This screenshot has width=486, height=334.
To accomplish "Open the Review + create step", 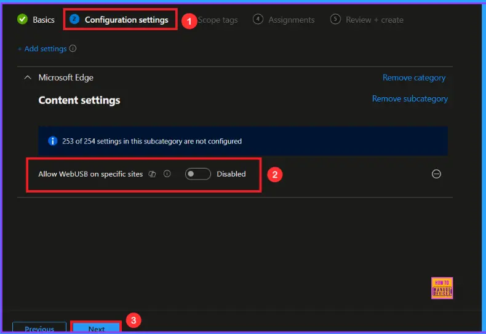I will [x=367, y=20].
